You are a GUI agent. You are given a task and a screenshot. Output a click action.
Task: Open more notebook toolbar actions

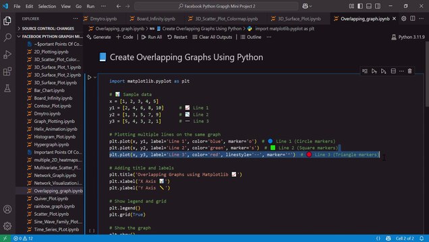(x=269, y=37)
